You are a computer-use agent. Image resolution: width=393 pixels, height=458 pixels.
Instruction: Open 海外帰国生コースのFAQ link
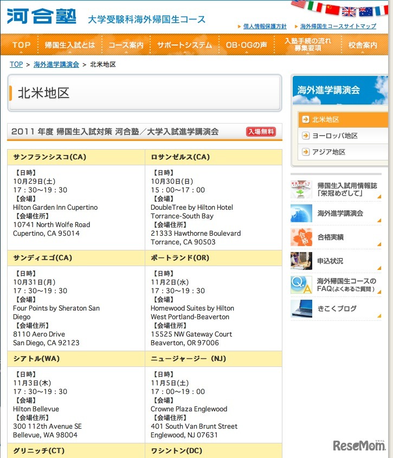tap(346, 285)
